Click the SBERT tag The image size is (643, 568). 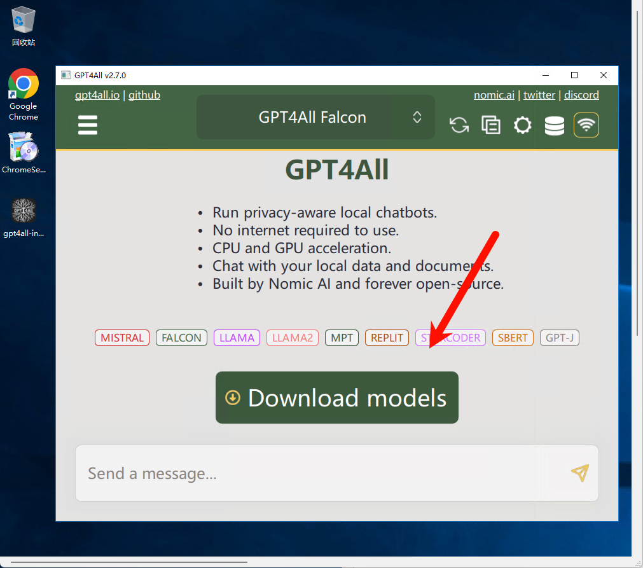point(513,338)
